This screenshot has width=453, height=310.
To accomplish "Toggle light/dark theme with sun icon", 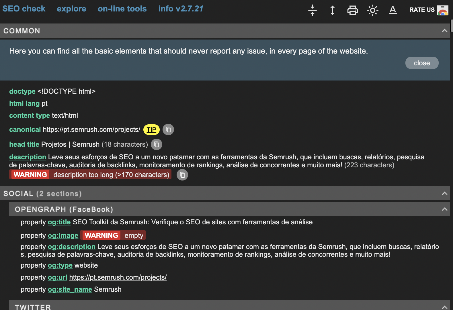I will pos(373,10).
